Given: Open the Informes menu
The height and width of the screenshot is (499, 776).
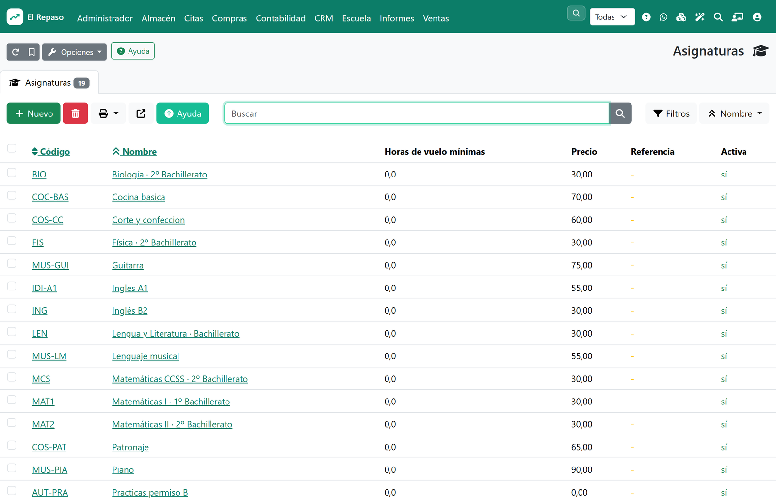Looking at the screenshot, I should pyautogui.click(x=397, y=18).
